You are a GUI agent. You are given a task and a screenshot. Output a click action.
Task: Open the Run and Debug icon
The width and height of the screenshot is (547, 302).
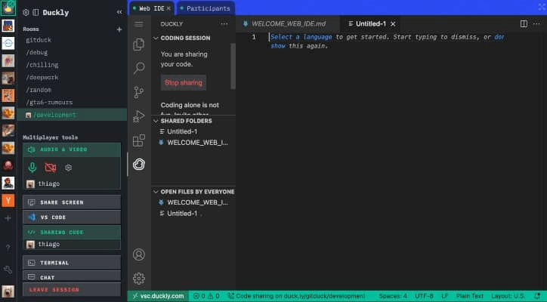[138, 116]
